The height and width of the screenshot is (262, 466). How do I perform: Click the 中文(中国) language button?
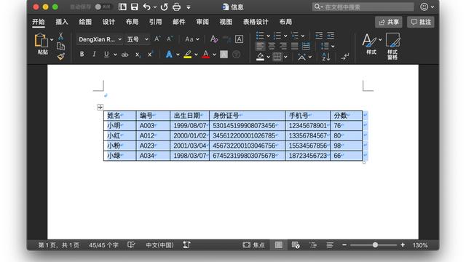click(159, 245)
